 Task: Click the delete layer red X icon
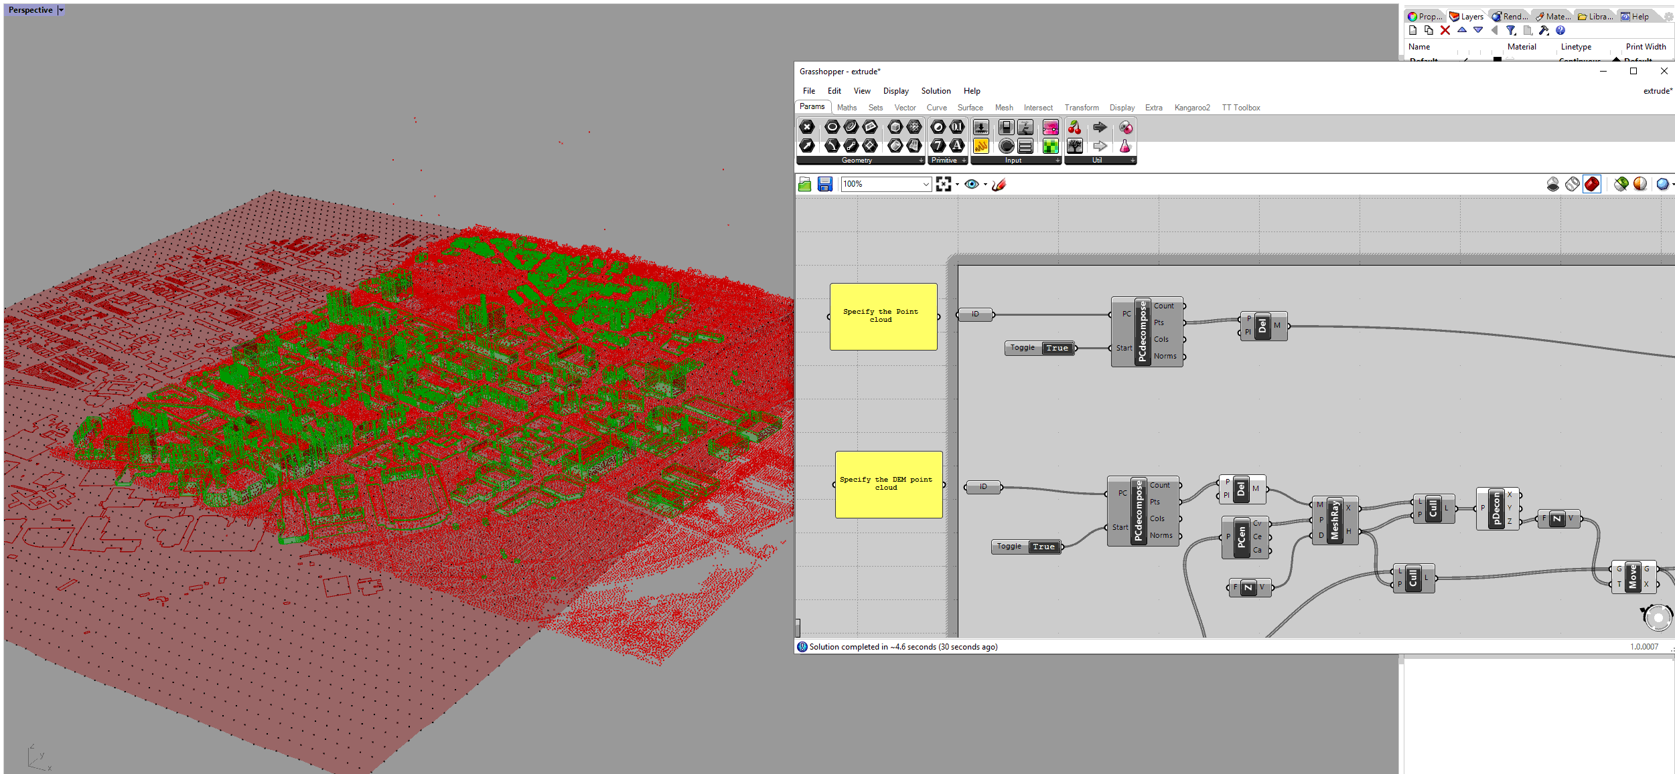[1445, 30]
